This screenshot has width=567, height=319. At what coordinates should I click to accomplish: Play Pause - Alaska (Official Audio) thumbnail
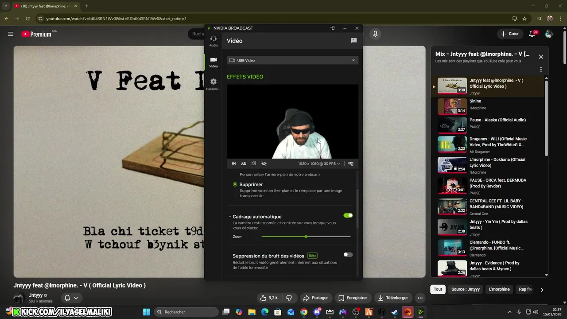452,125
